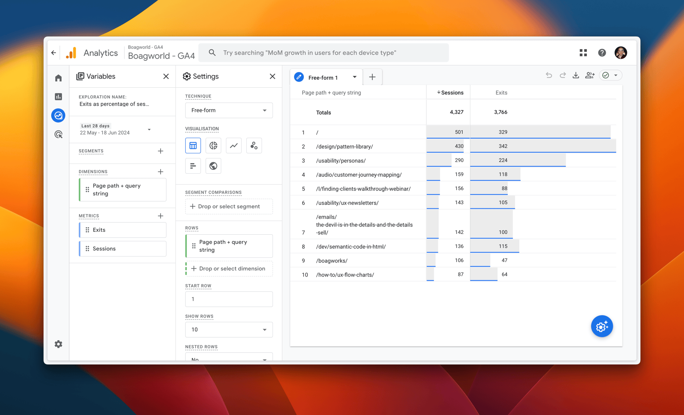The width and height of the screenshot is (684, 415).
Task: Click the AI insights gear bubble
Action: (602, 326)
